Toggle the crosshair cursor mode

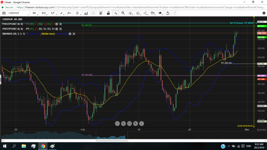pyautogui.click(x=116, y=13)
